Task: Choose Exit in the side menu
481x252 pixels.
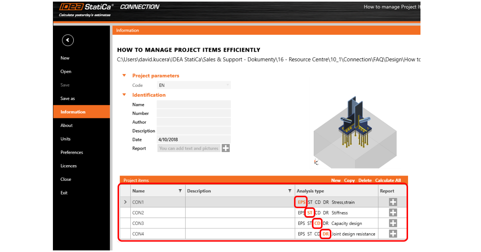Action: click(x=64, y=193)
